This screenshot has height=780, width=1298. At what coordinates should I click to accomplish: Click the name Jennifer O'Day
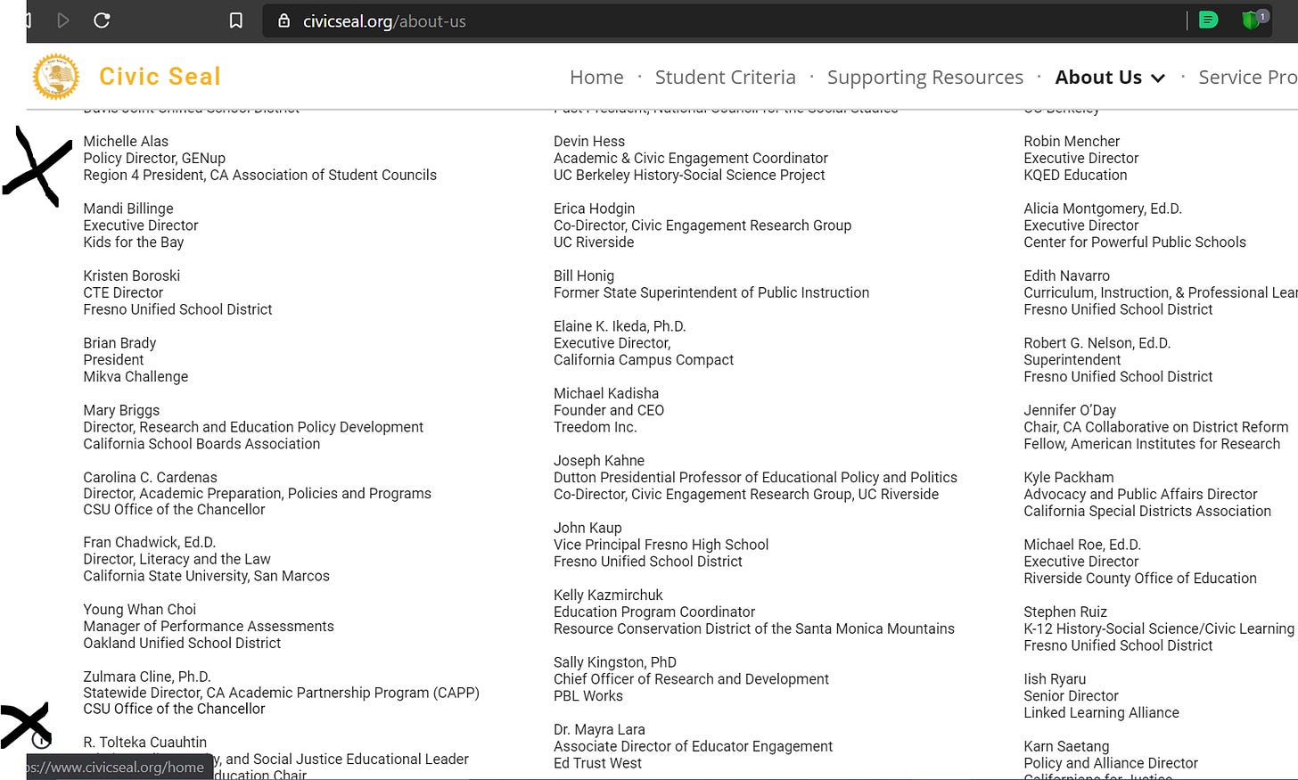click(x=1070, y=410)
